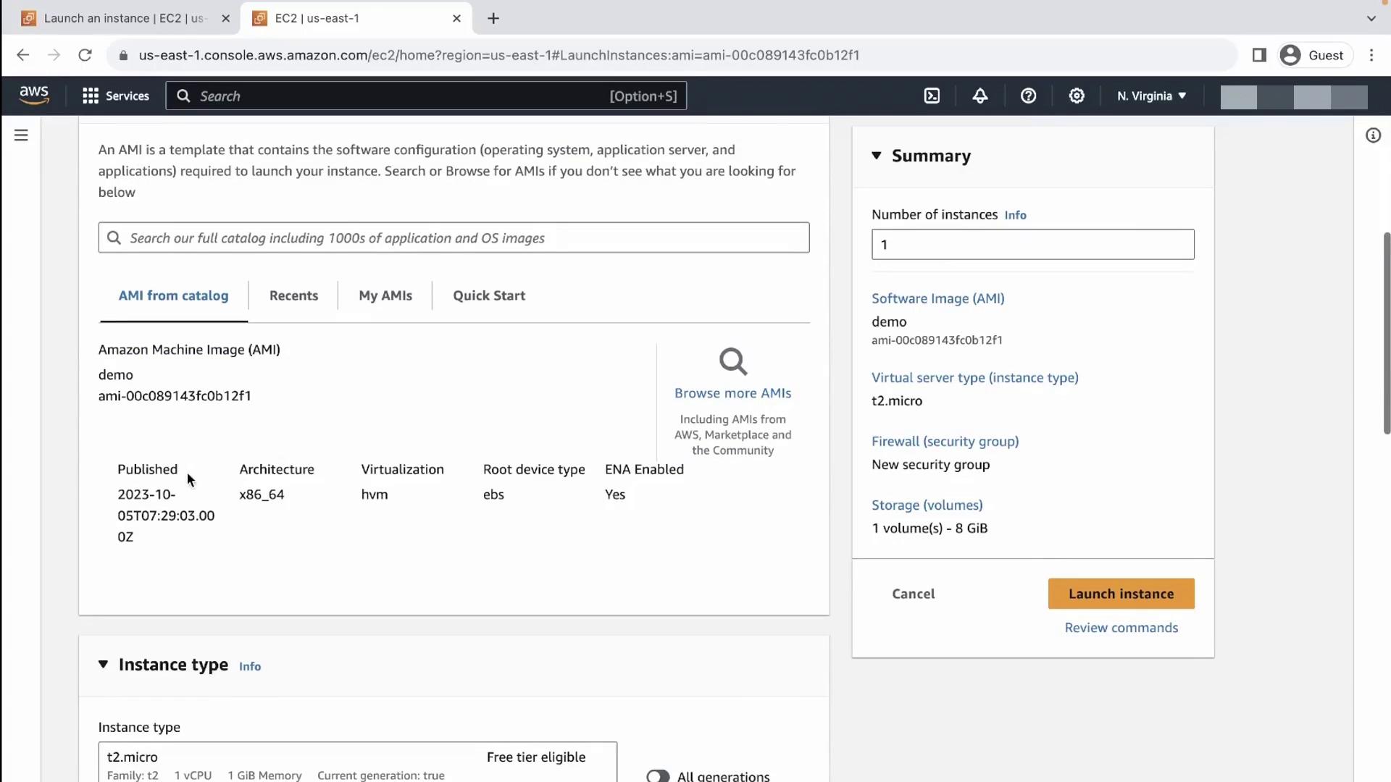Open the N. Virginia region dropdown
The image size is (1391, 782).
tap(1151, 96)
